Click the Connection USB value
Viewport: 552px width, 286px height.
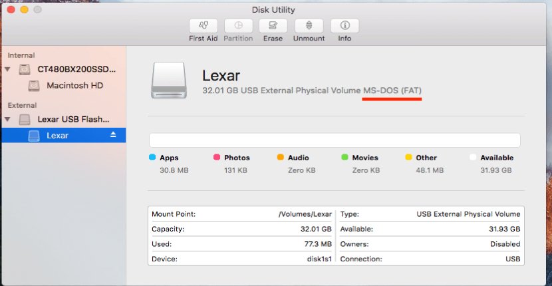tap(513, 259)
